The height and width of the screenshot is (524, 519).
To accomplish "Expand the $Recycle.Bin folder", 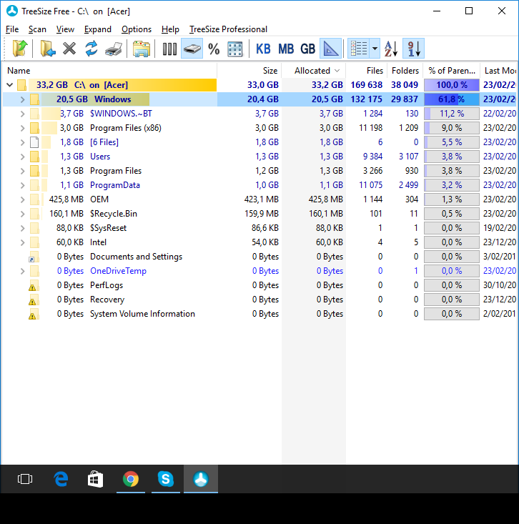I will point(22,214).
